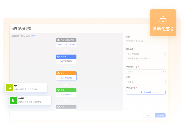Click the 添加条件 button
This screenshot has width=184, height=138.
(x=146, y=92)
